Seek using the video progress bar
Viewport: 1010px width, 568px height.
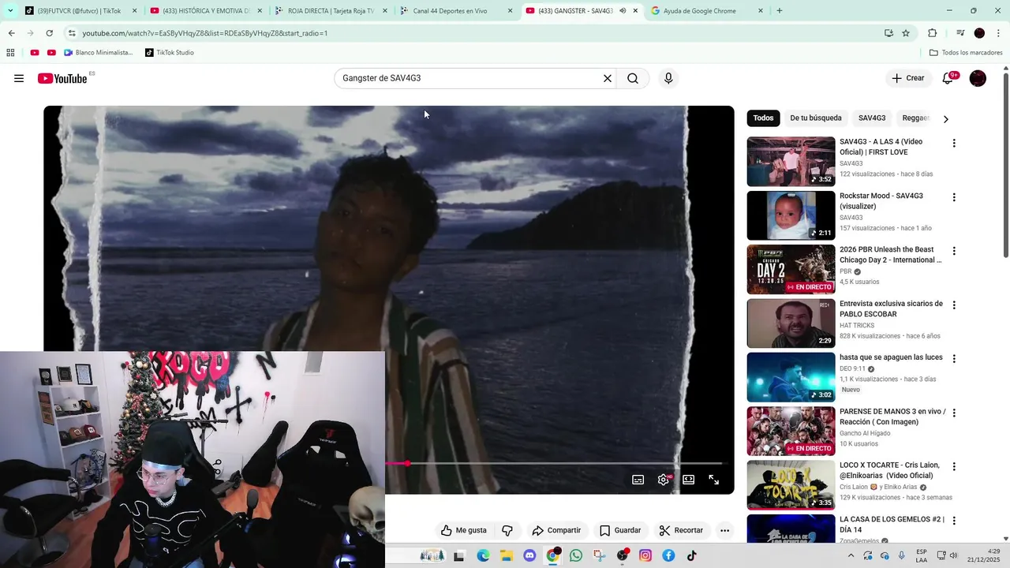coord(553,463)
